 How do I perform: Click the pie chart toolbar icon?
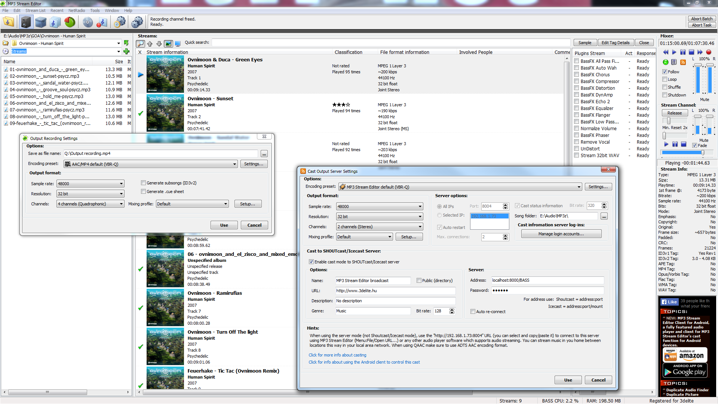coord(70,22)
